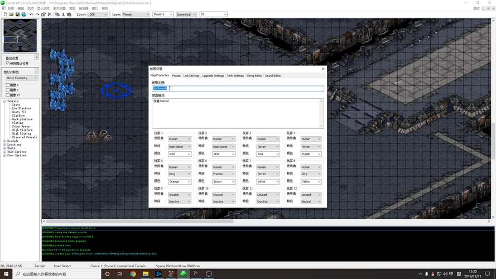Open File Explorer from the taskbar
The image size is (496, 279).
point(146,274)
